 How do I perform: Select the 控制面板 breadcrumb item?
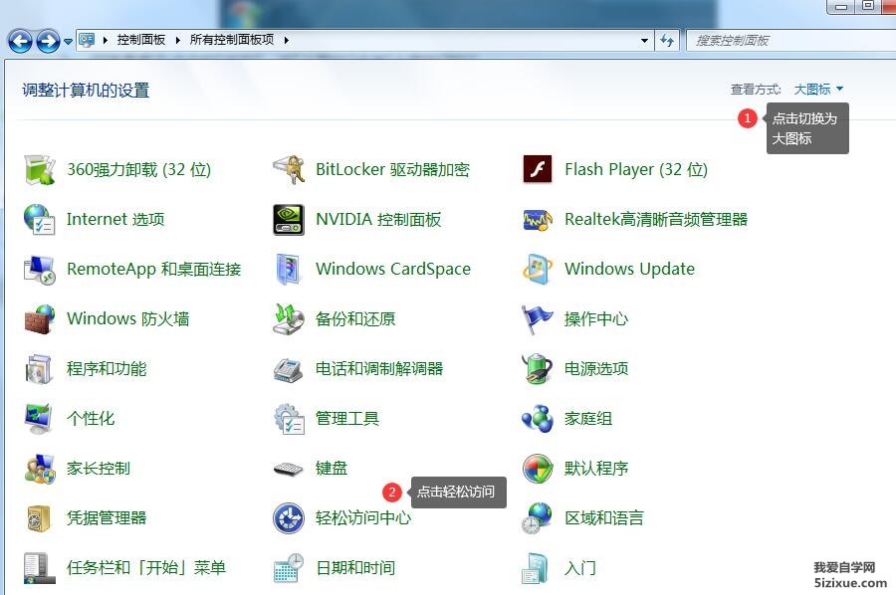[x=141, y=40]
